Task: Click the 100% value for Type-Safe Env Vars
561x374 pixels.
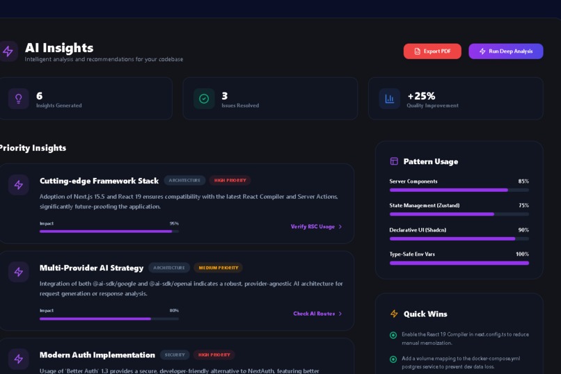Action: pyautogui.click(x=522, y=254)
